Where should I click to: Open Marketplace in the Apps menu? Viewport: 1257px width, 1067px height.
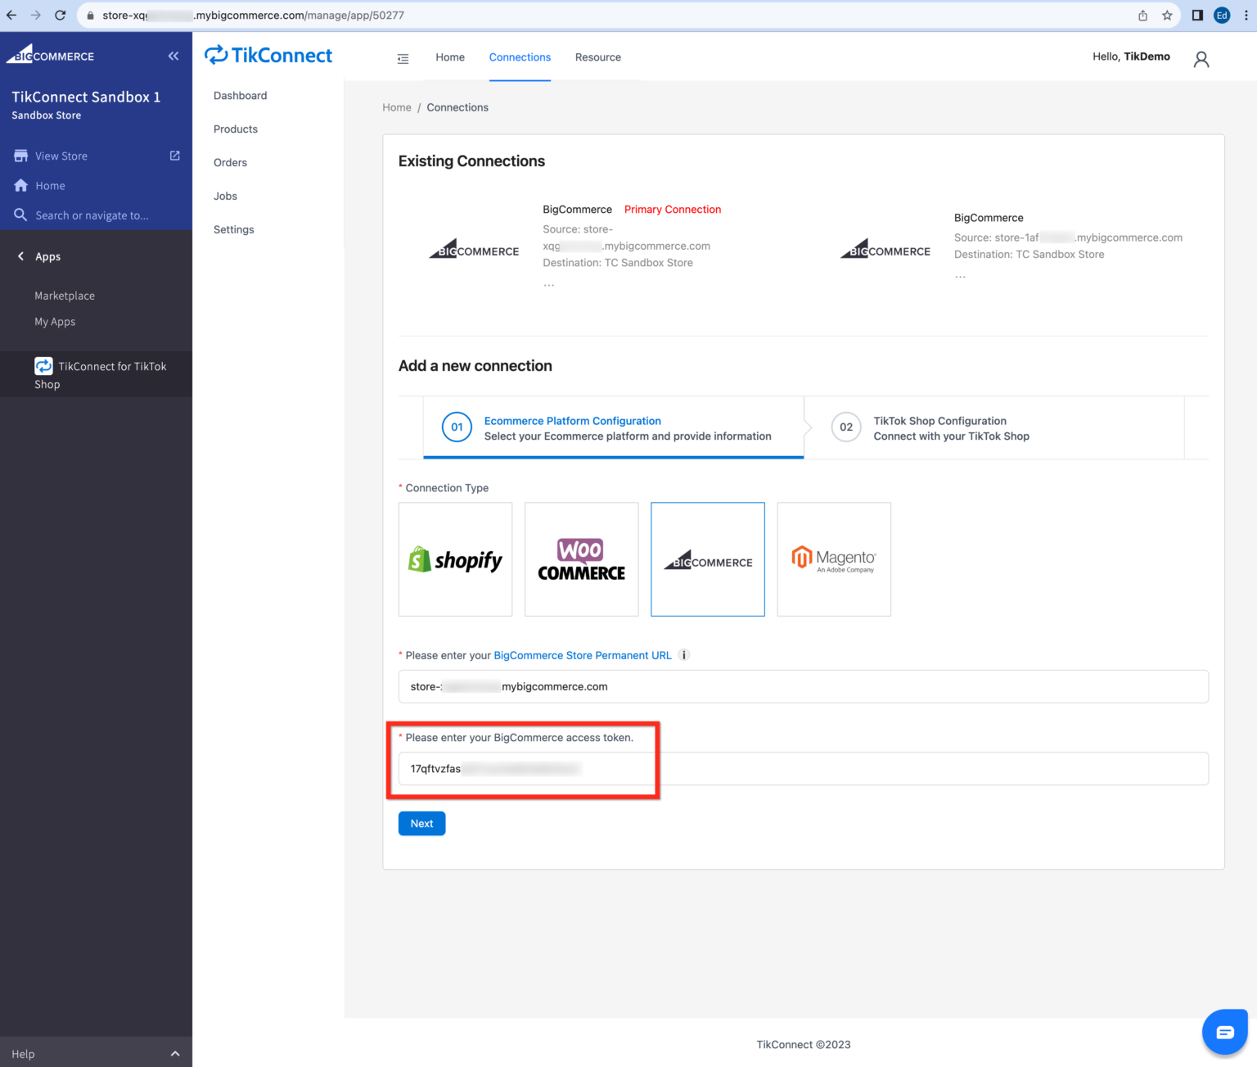(x=65, y=296)
